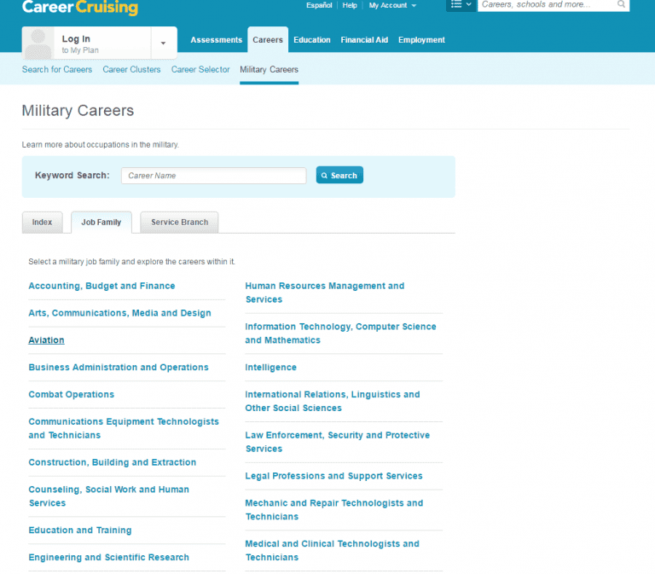Open the list menu icon beside search box
Viewport: 655px width, 574px height.
point(461,4)
